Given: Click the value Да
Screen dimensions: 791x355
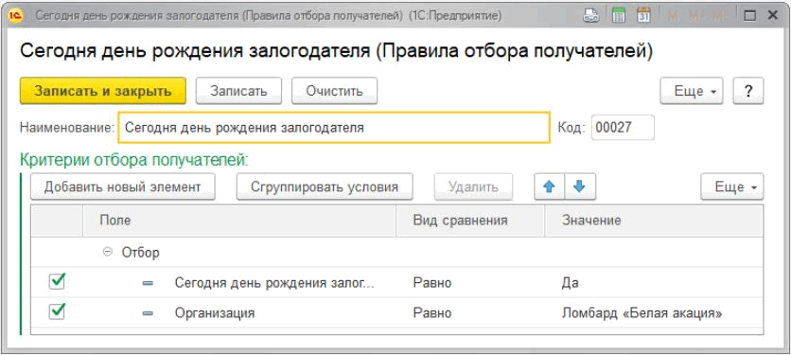Looking at the screenshot, I should [x=570, y=283].
